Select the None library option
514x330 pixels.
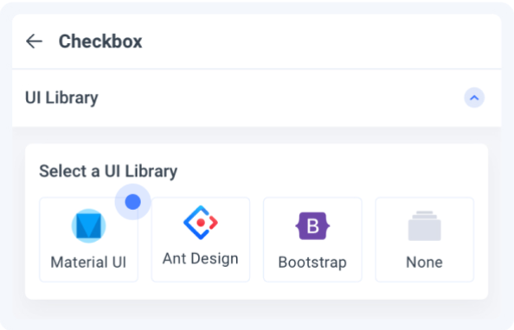[425, 239]
